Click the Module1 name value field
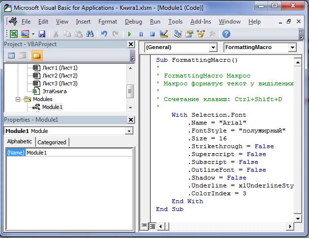Image resolution: width=309 pixels, height=238 pixels. 79,153
